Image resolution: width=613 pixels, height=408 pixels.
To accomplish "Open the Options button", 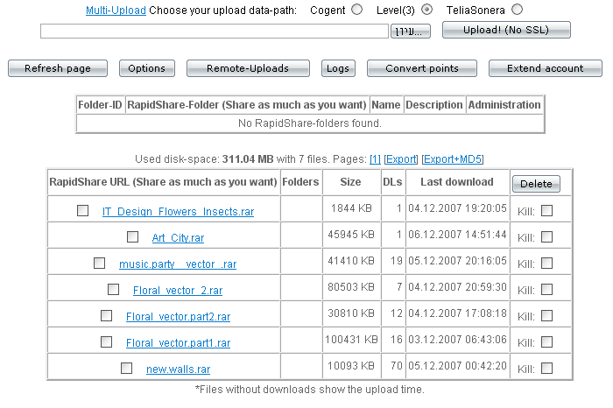I will 146,68.
